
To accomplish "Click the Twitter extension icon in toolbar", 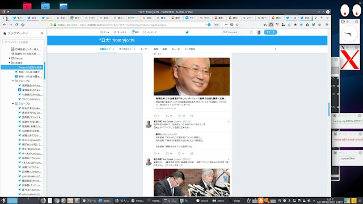I will coord(301,25).
